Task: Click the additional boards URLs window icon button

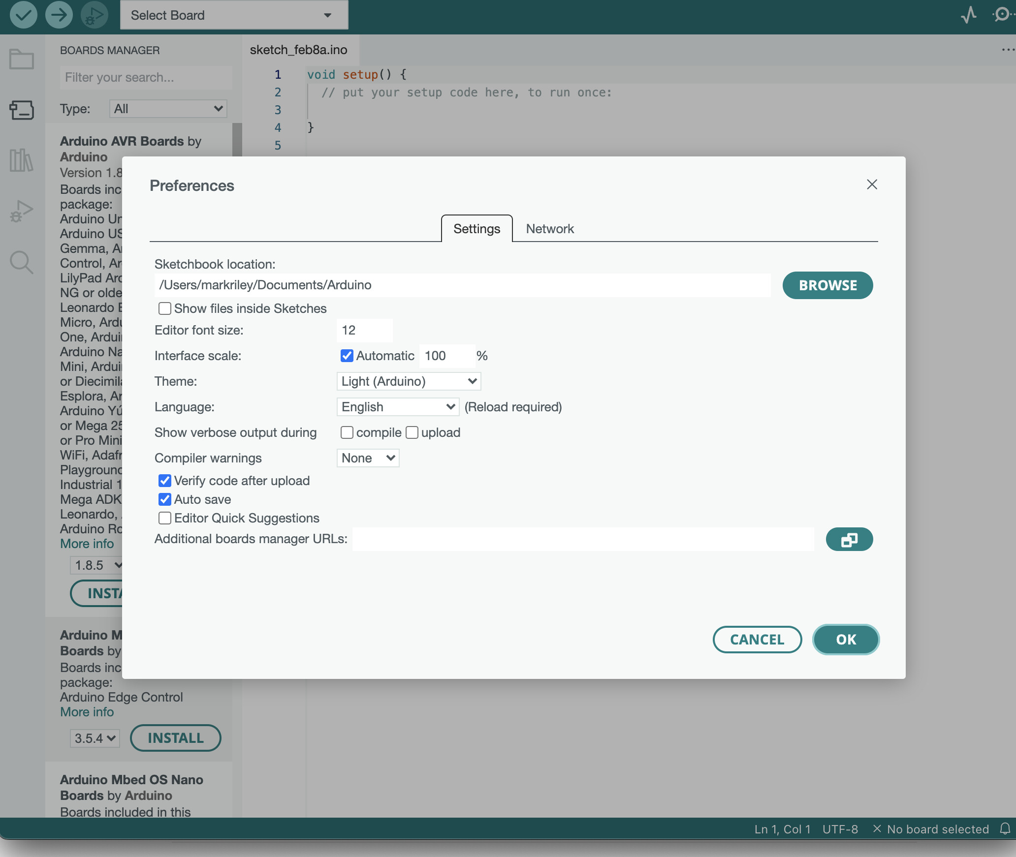Action: (849, 539)
